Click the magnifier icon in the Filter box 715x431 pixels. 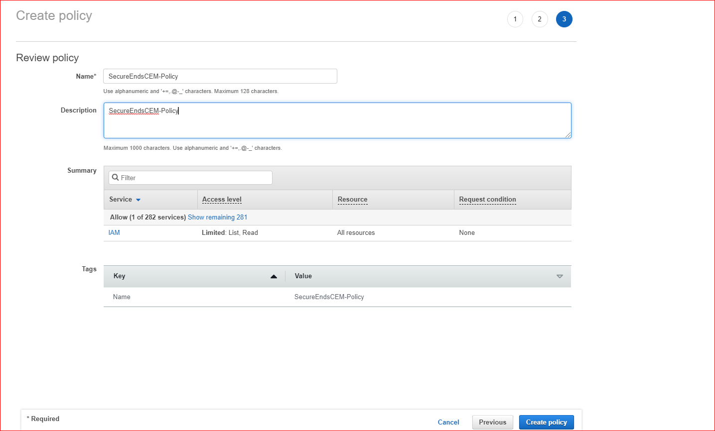115,178
